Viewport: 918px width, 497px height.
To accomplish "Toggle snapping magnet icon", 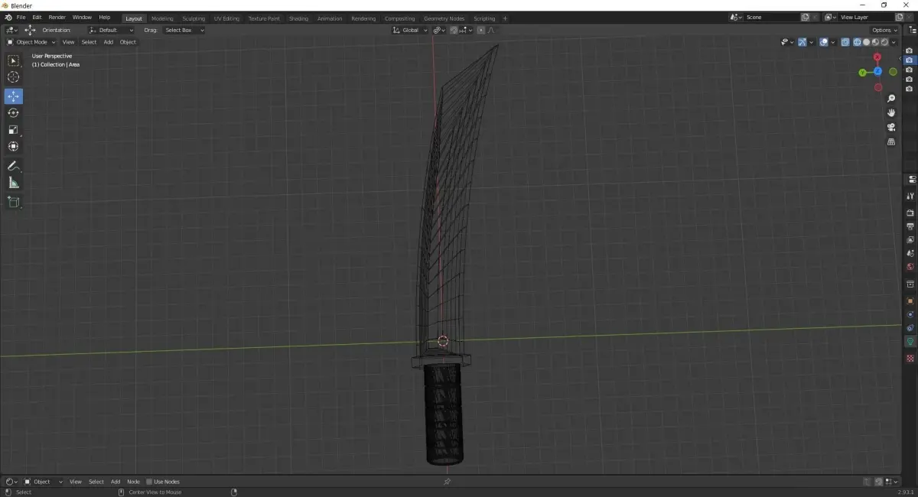I will tap(454, 30).
